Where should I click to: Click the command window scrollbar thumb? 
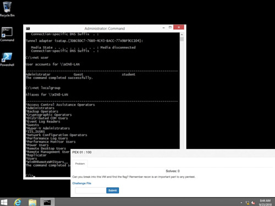point(182,39)
